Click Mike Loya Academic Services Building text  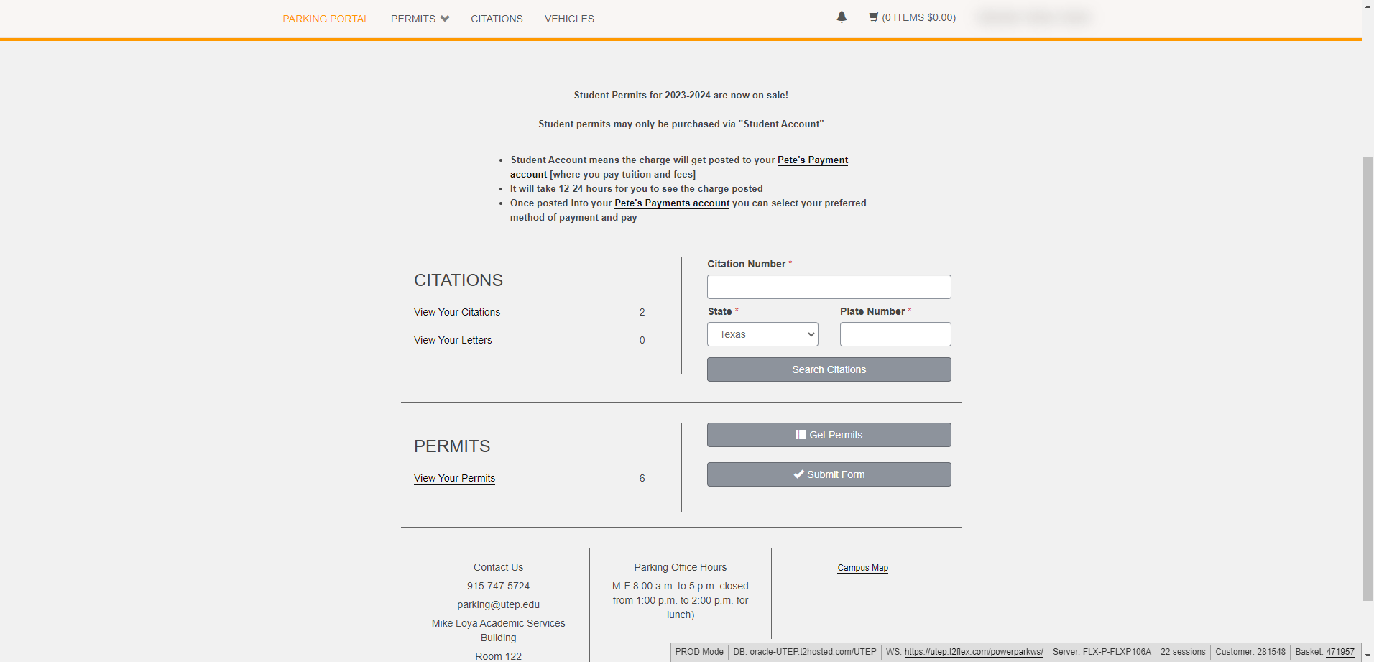click(498, 630)
